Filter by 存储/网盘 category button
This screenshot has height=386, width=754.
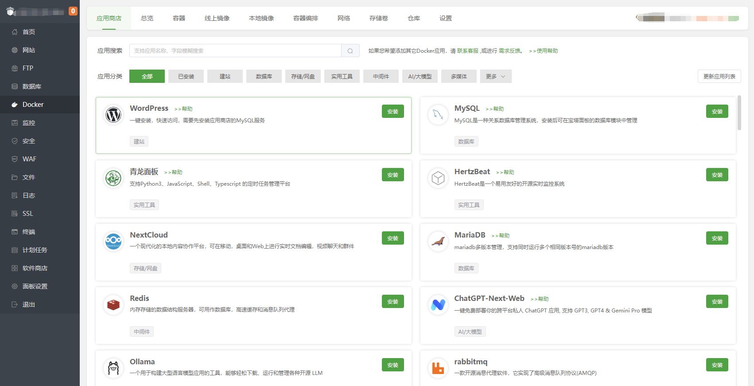pyautogui.click(x=303, y=76)
